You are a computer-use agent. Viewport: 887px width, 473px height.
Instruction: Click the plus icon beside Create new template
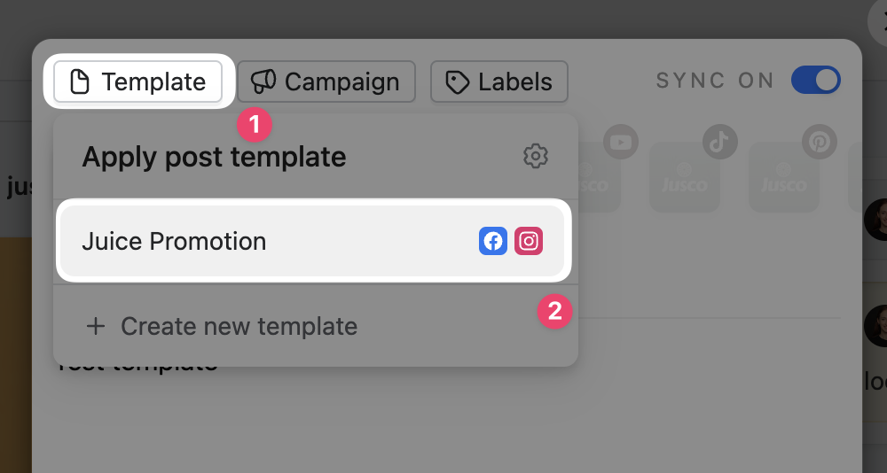click(95, 327)
